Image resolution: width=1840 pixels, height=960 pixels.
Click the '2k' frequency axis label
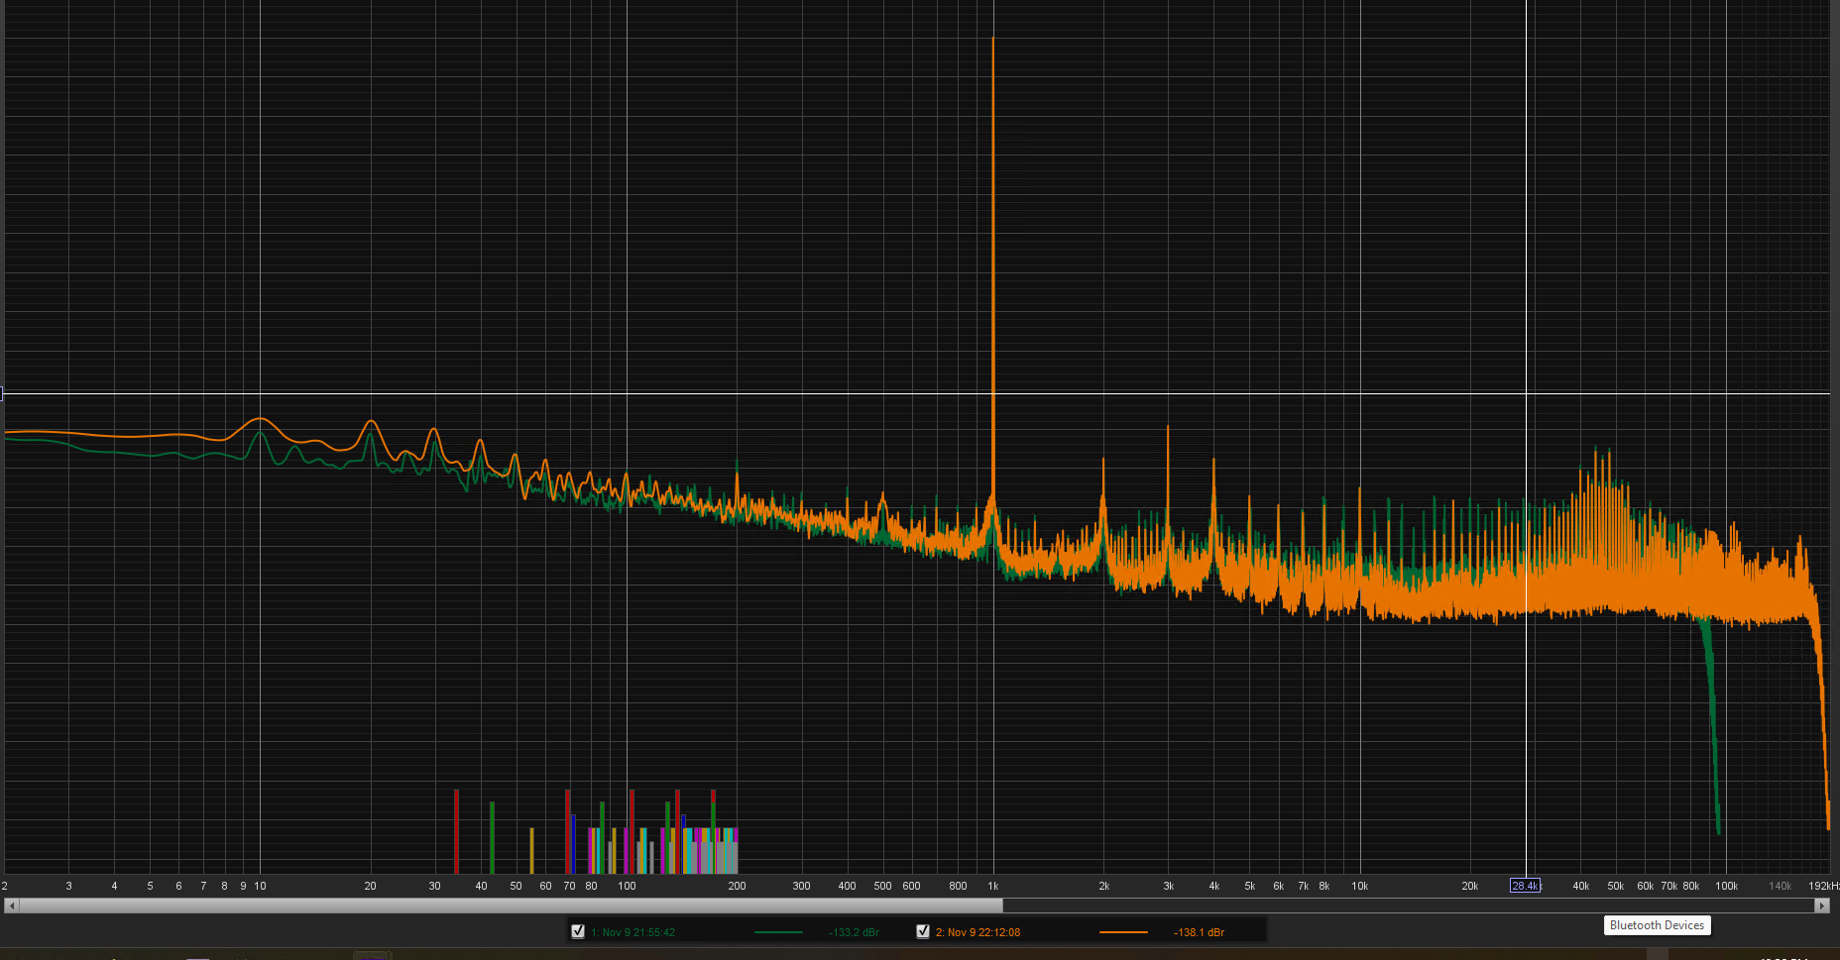1103,886
